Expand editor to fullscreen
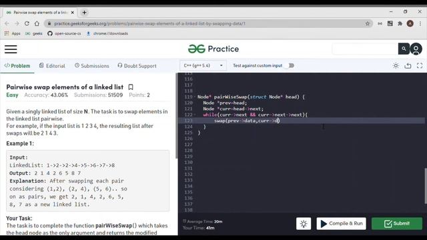This screenshot has width=427, height=240. (x=420, y=65)
